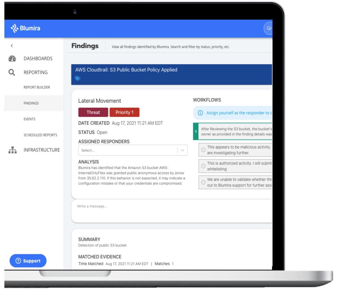338x289 pixels.
Task: Click the tags icon under the finding title
Action: click(x=78, y=79)
